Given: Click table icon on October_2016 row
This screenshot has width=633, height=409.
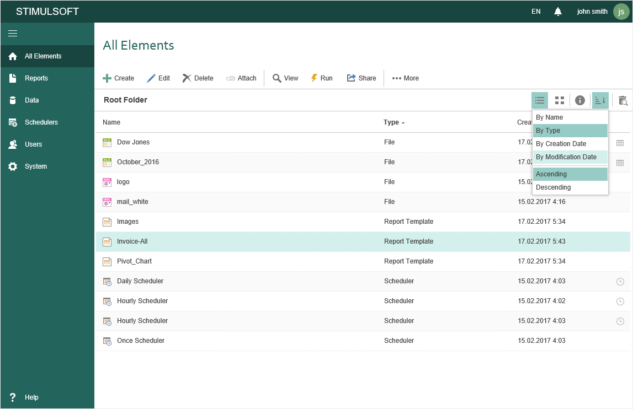Looking at the screenshot, I should point(620,163).
